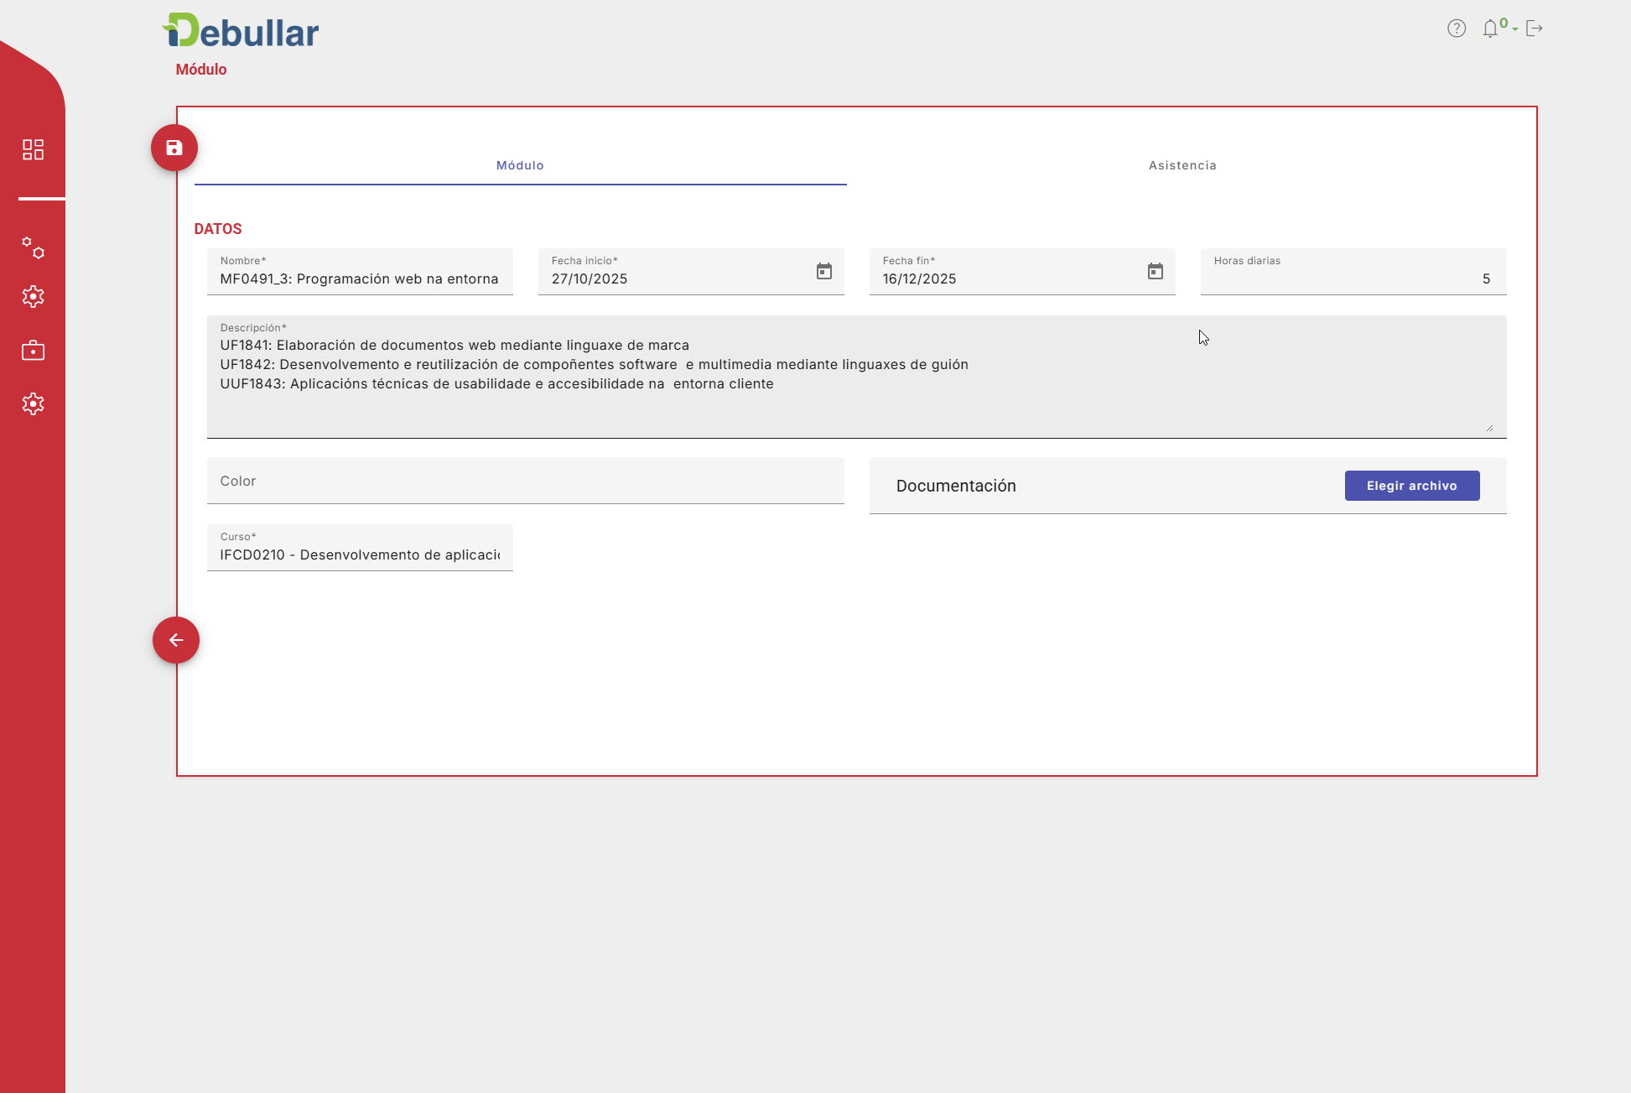Image resolution: width=1631 pixels, height=1093 pixels.
Task: Expand the Curso selection field
Action: coord(360,554)
